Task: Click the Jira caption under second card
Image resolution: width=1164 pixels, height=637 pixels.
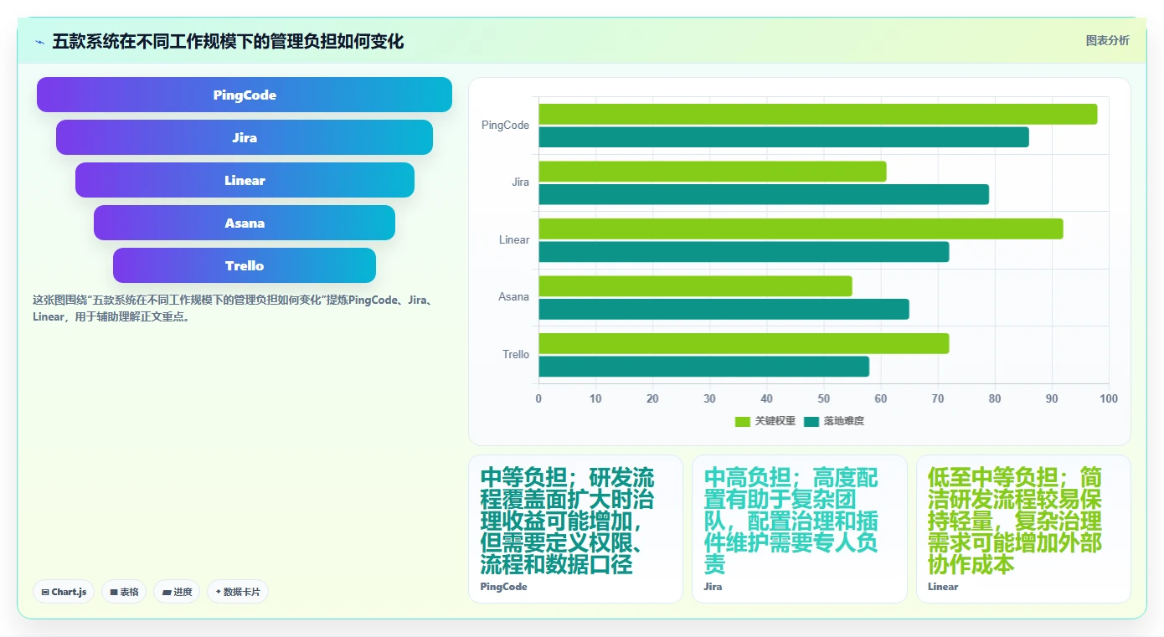Action: pos(713,587)
